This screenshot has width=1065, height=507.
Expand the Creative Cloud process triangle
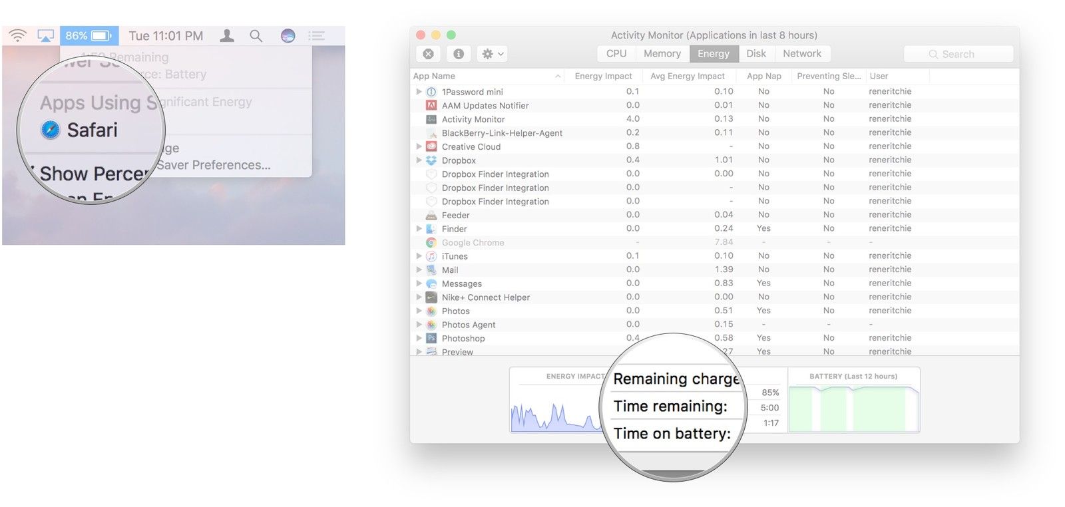[x=419, y=146]
